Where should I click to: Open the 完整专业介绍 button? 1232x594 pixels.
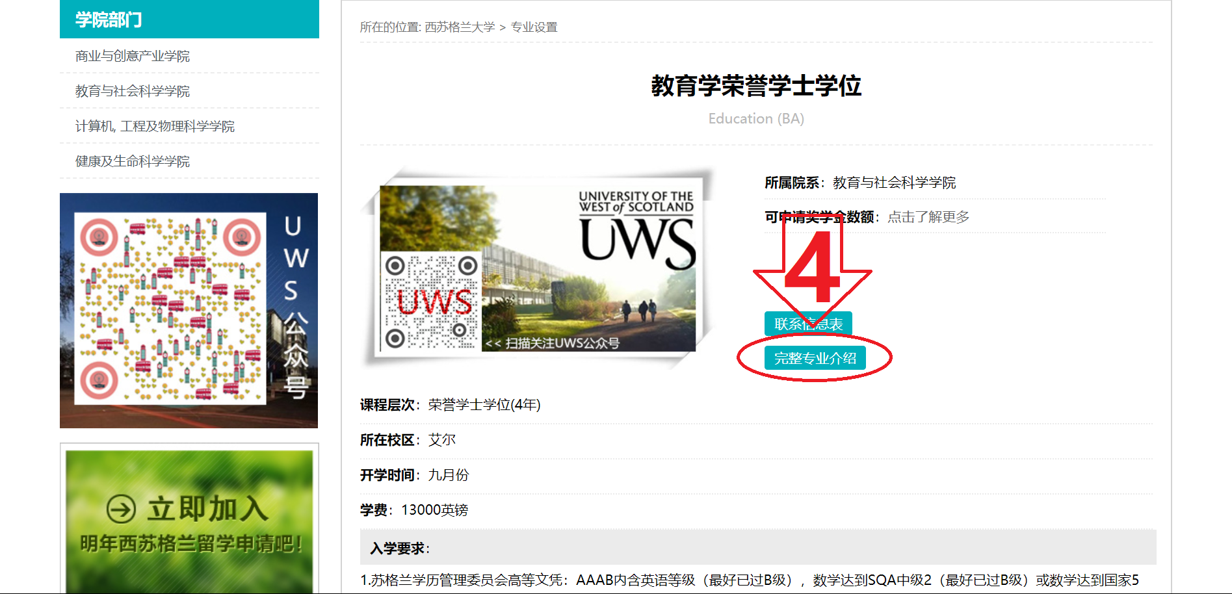tap(815, 358)
